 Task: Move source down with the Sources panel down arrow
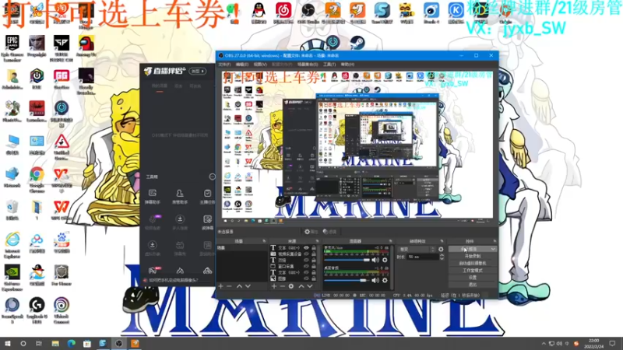point(310,286)
